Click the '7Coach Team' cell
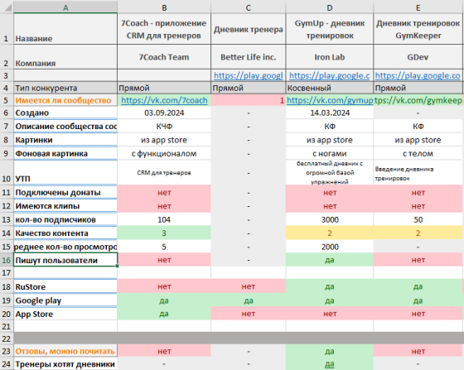The height and width of the screenshot is (370, 464). click(164, 57)
